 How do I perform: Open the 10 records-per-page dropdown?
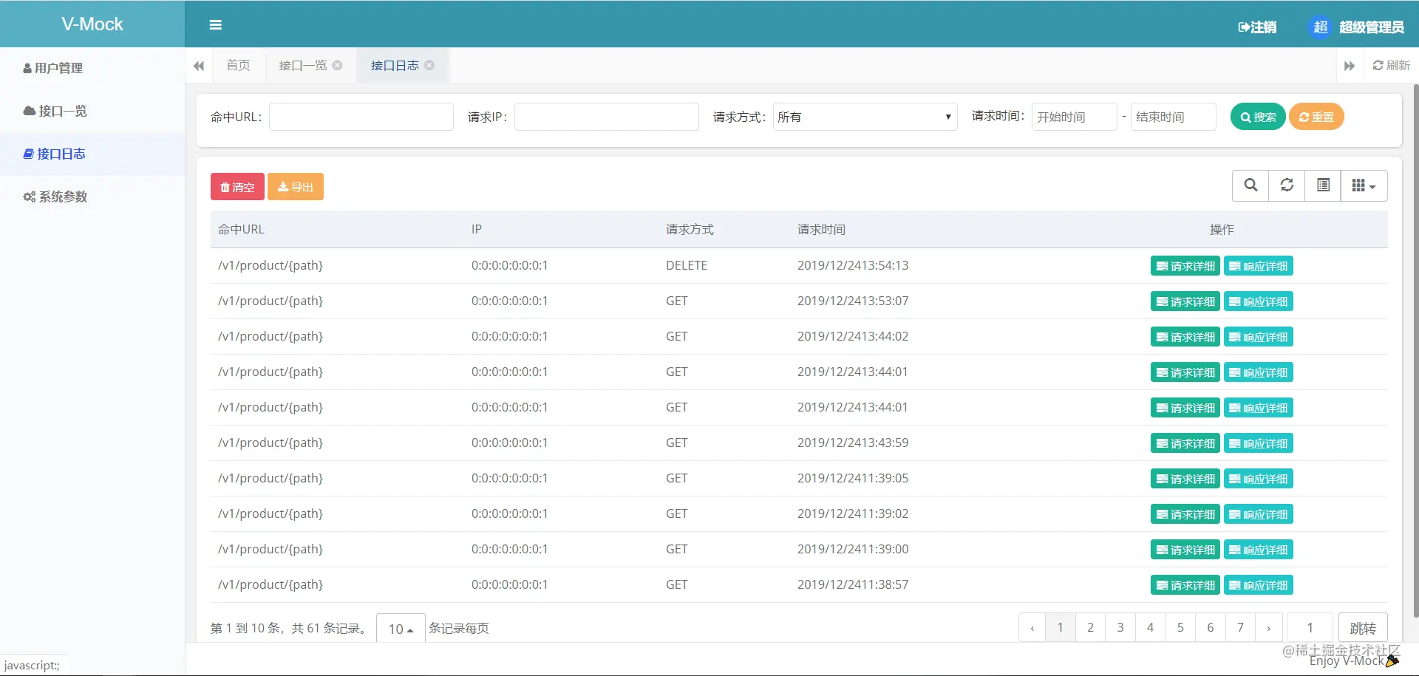tap(401, 628)
